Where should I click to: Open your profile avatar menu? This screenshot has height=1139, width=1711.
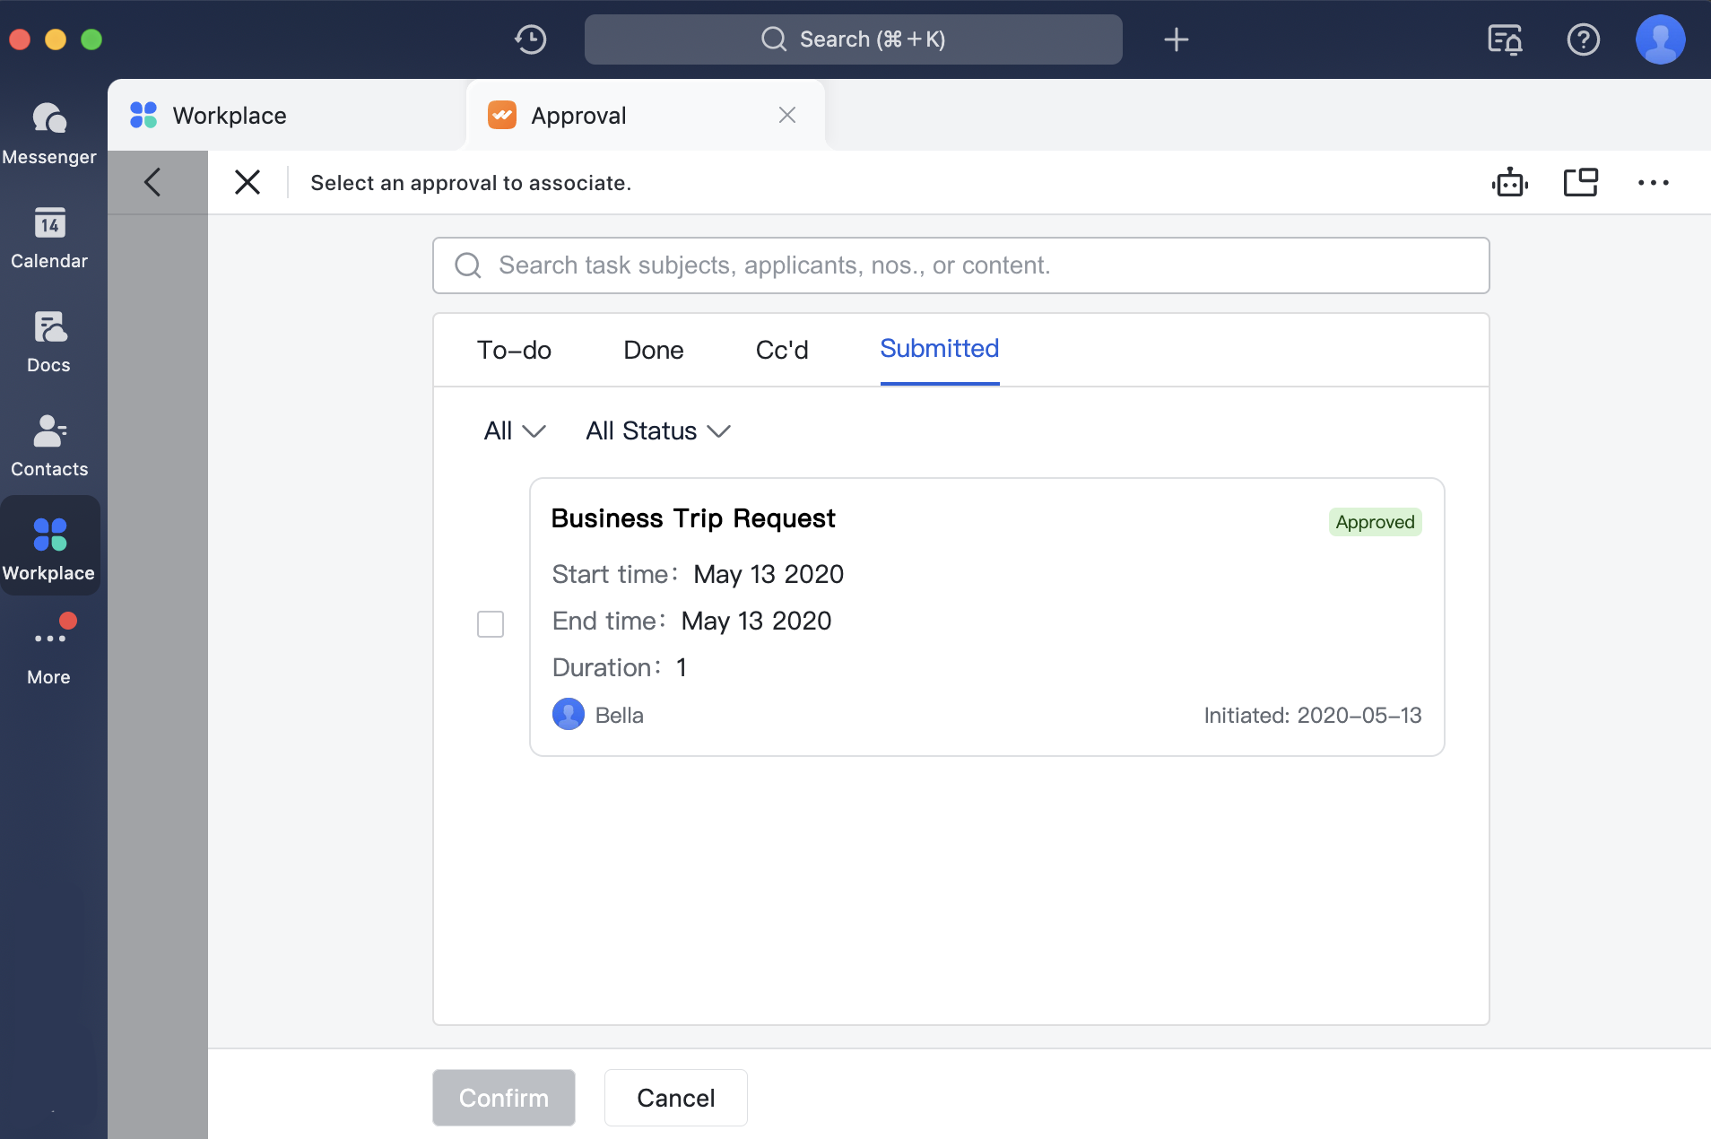point(1658,39)
